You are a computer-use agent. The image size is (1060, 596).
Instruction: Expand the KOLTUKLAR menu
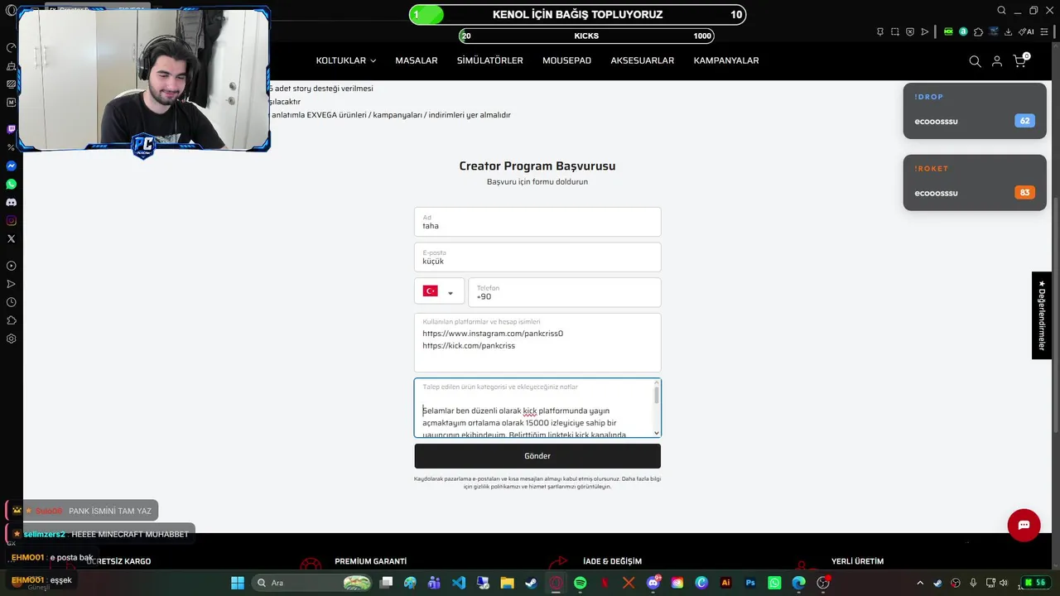[x=346, y=60]
